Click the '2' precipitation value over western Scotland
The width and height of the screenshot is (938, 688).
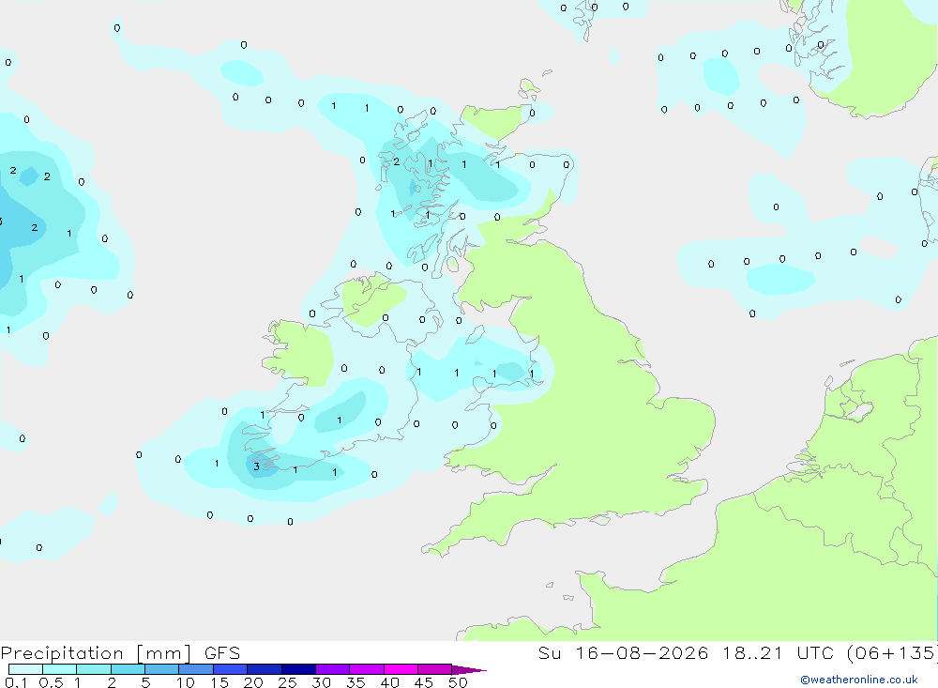click(x=396, y=161)
